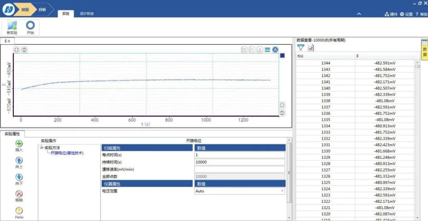This screenshot has width=428, height=221.
Task: Click the data table scrollbar up arrow
Action: pos(417,63)
